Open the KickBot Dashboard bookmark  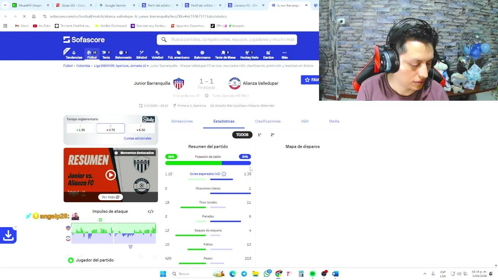[110, 26]
